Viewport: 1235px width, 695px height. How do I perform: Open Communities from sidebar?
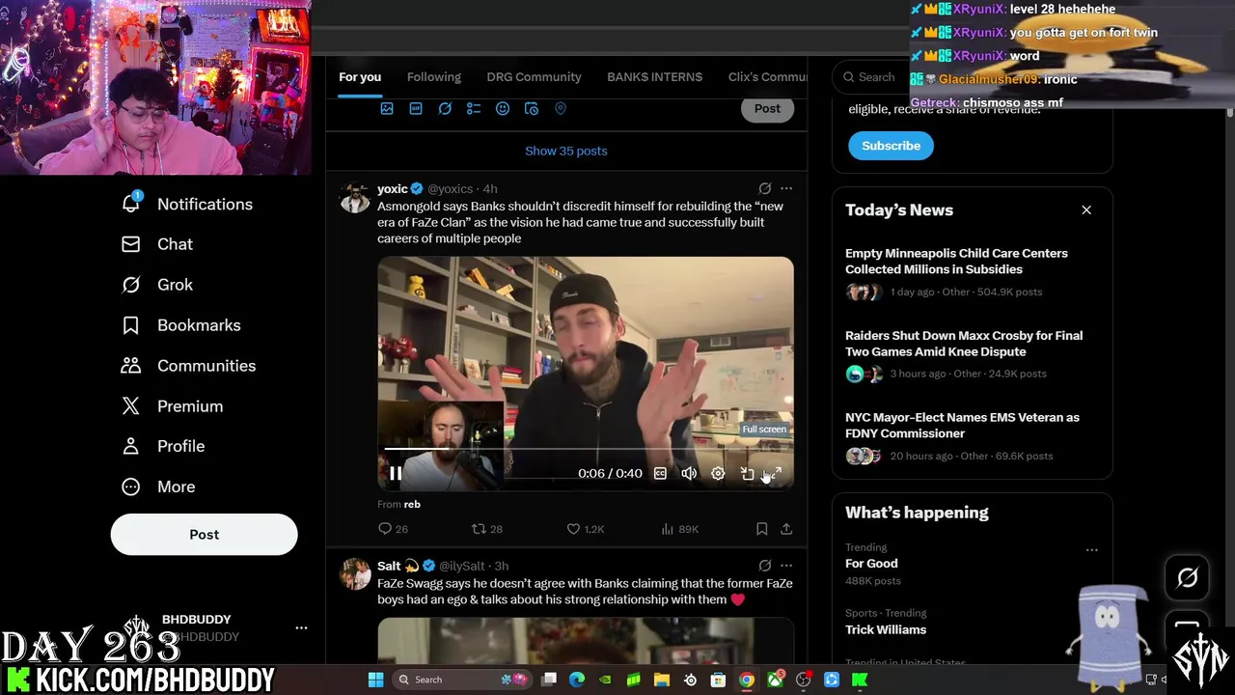[x=188, y=366]
